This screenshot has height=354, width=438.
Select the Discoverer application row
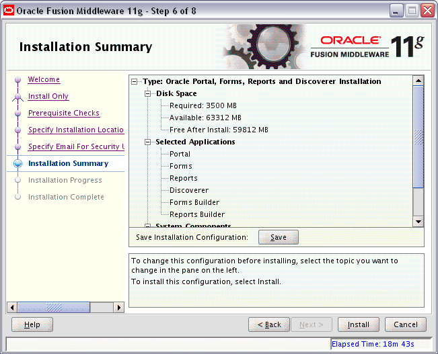[x=189, y=190]
